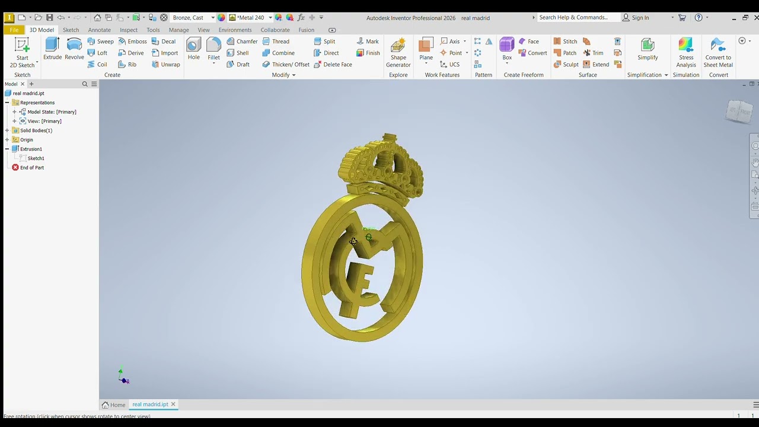The width and height of the screenshot is (759, 427).
Task: Select the Hole tool
Action: [194, 49]
